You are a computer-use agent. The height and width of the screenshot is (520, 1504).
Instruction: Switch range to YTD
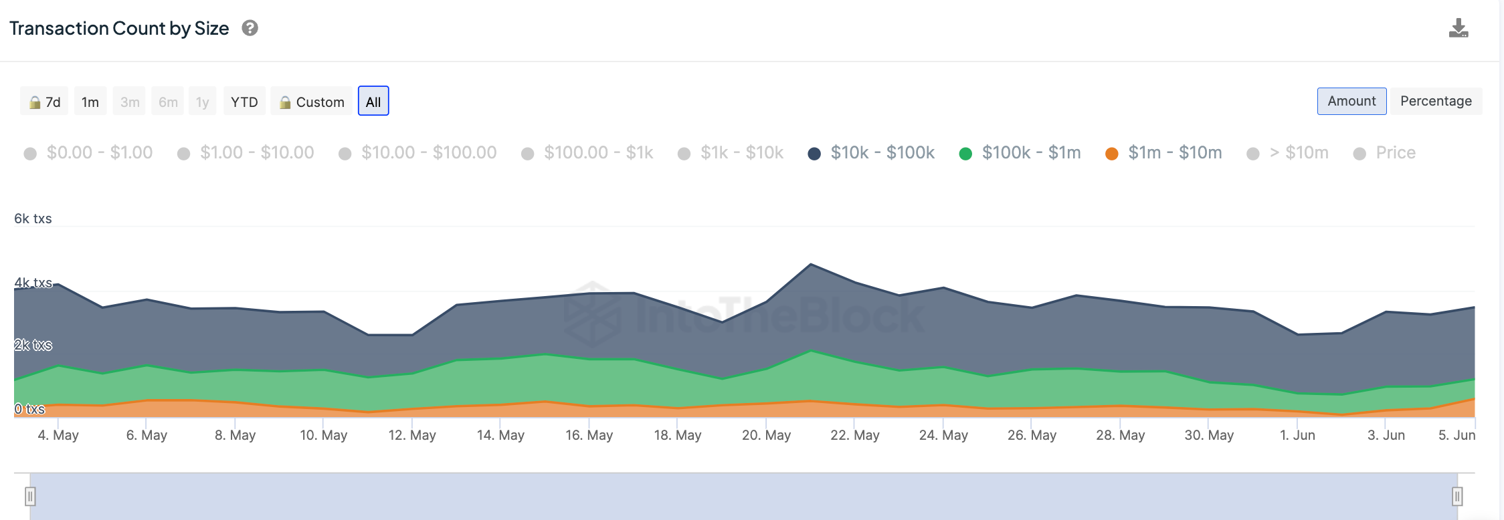click(244, 102)
